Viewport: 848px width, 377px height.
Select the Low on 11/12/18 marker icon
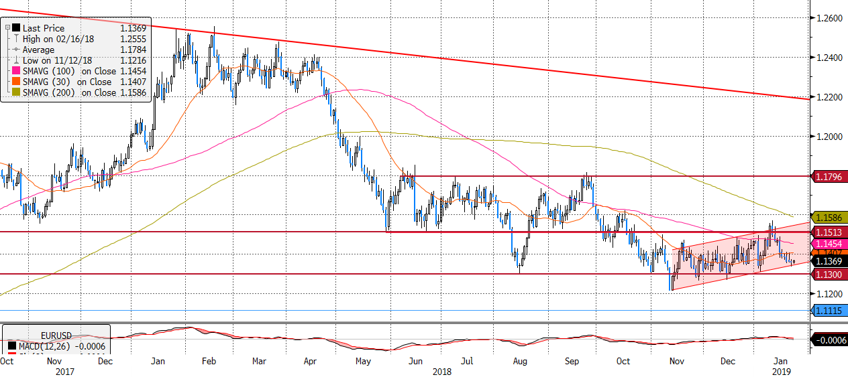coord(16,60)
